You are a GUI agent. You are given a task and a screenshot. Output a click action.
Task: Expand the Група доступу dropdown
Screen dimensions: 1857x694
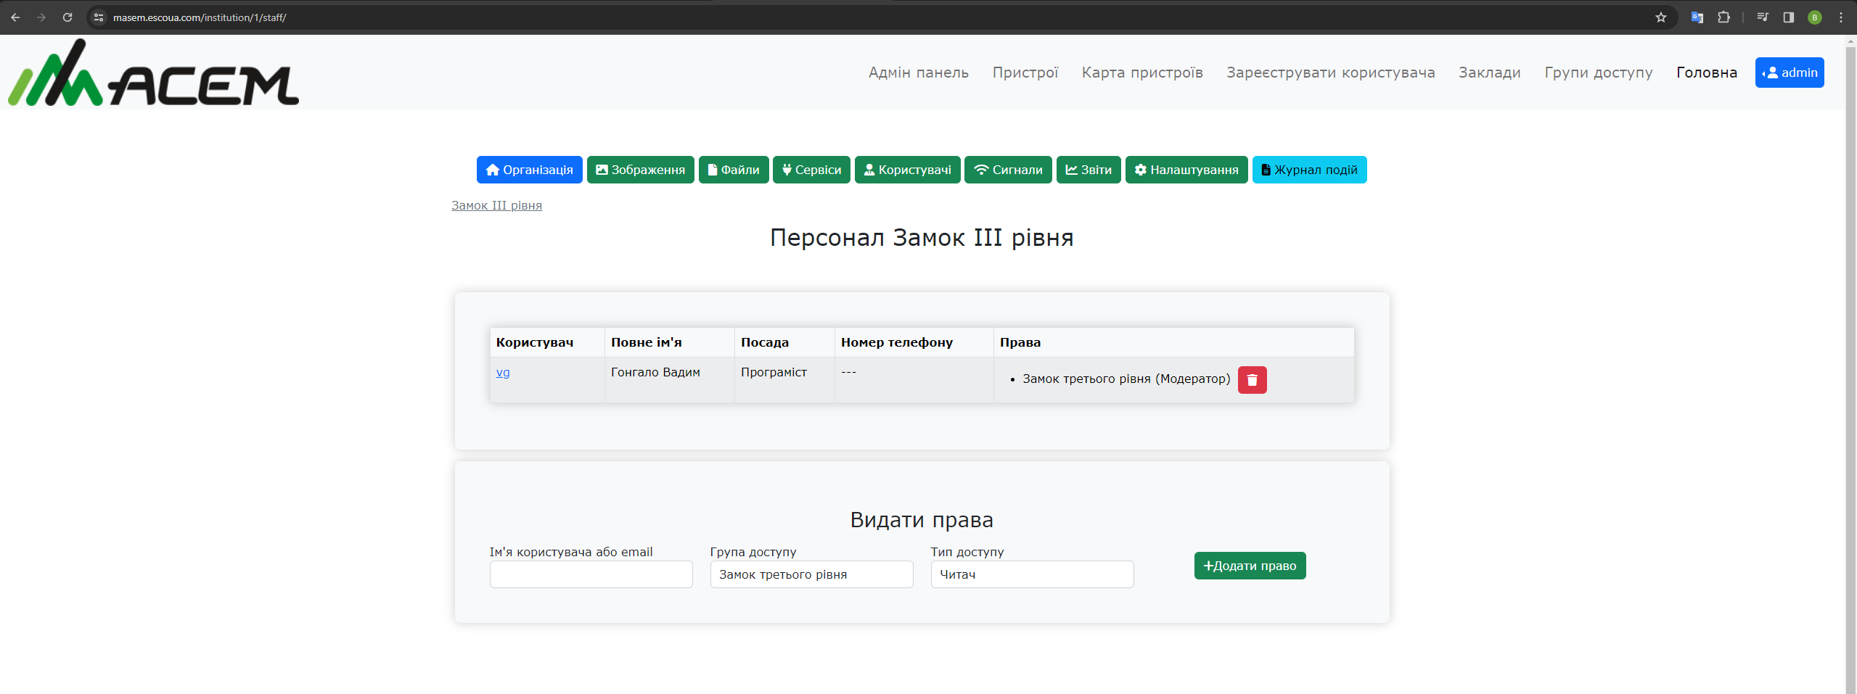(x=811, y=574)
